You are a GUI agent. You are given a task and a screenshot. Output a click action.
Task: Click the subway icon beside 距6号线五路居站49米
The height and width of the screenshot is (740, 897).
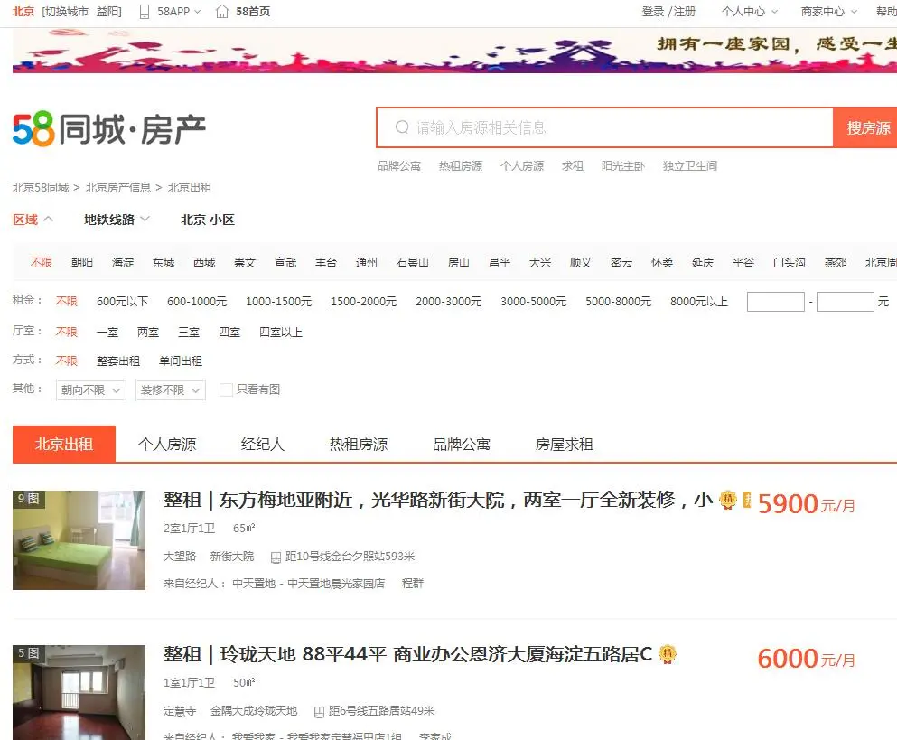click(319, 711)
